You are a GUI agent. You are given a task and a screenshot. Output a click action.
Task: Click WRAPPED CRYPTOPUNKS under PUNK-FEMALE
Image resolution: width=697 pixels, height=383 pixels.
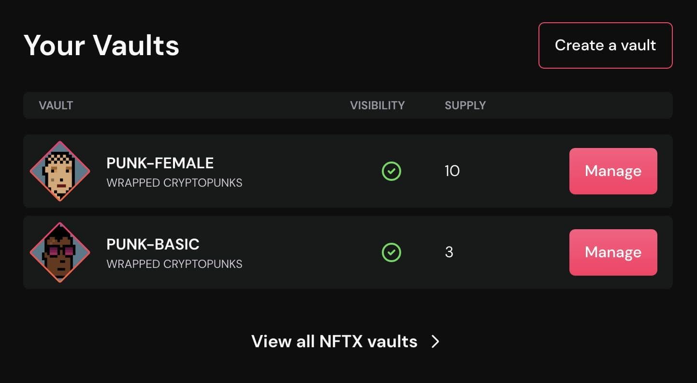(x=174, y=183)
